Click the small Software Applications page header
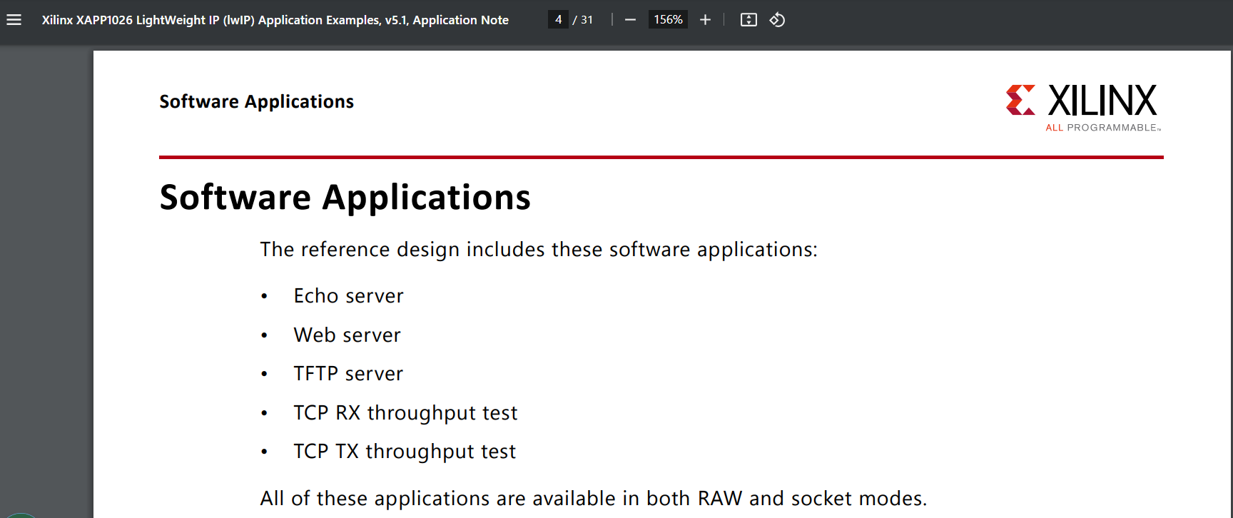1233x518 pixels. (256, 101)
